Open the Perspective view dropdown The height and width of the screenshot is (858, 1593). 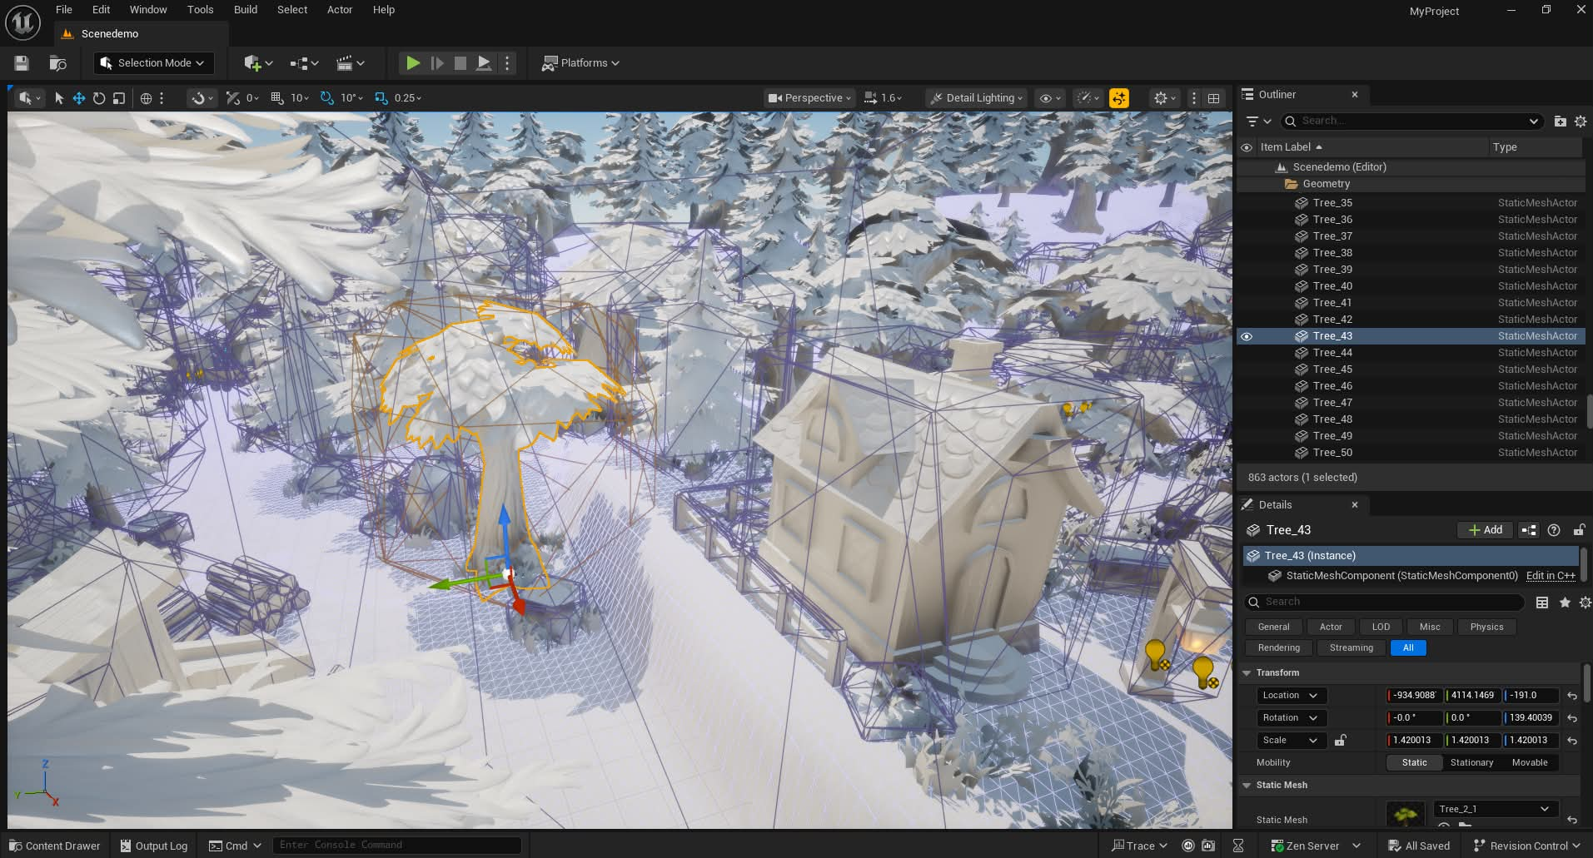coord(809,98)
